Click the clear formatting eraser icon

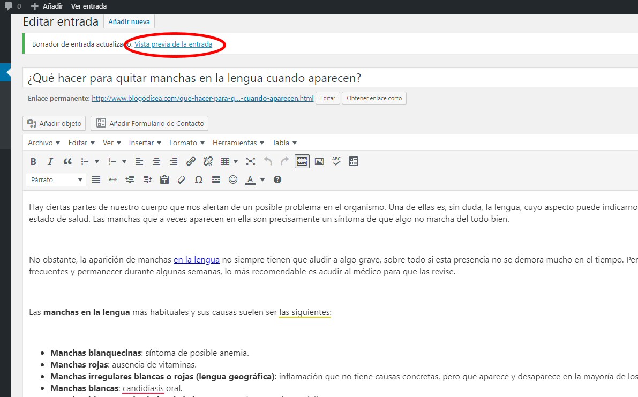coord(181,180)
